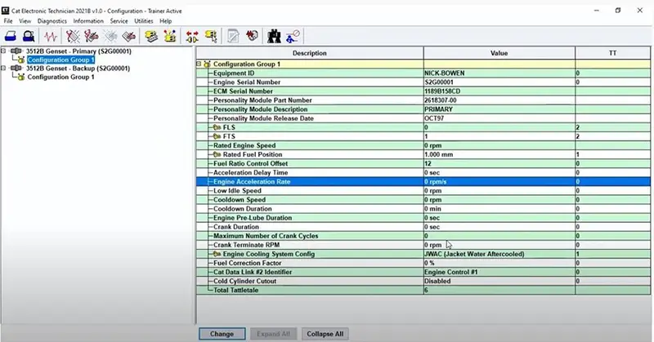This screenshot has height=342, width=654.
Task: Open Active Diagnostic Codes toolbar icon
Action: [x=73, y=37]
